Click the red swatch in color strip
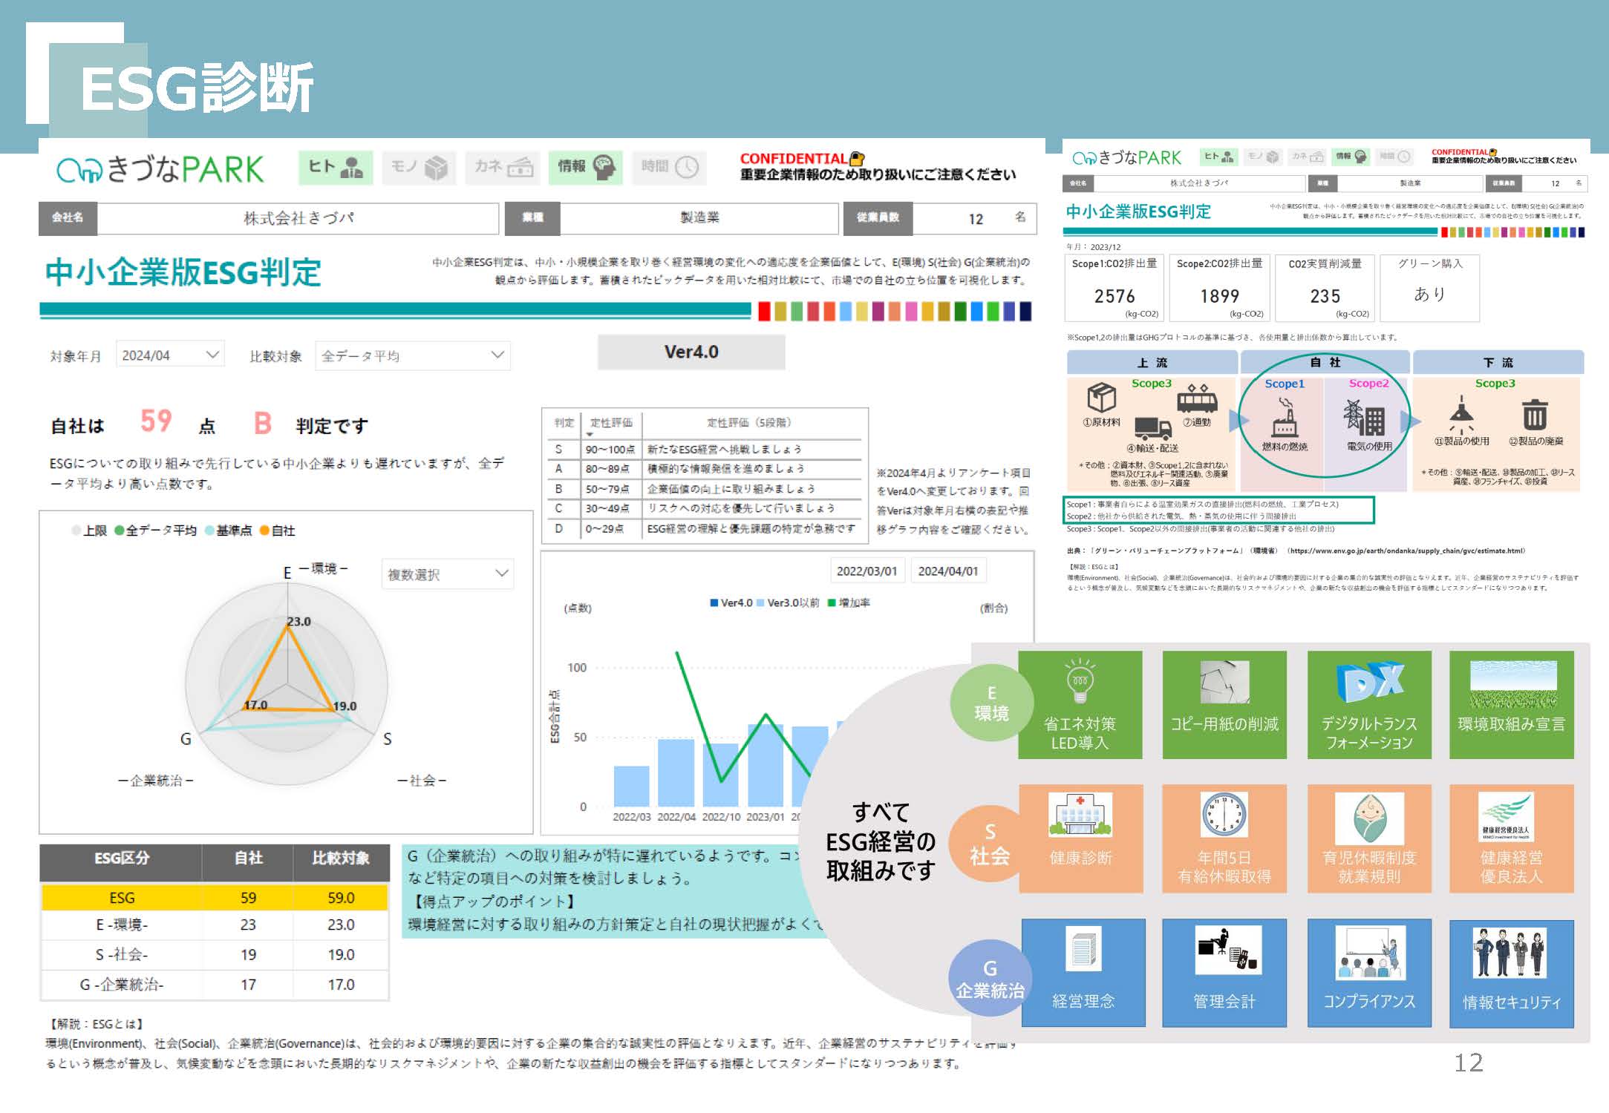Image resolution: width=1609 pixels, height=1113 pixels. (x=764, y=312)
